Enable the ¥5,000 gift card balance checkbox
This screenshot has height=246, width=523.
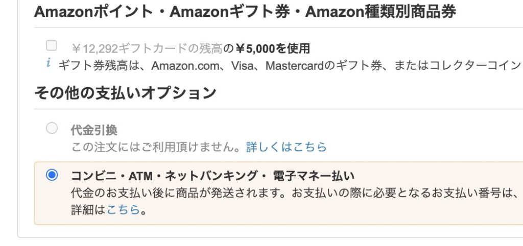click(52, 45)
